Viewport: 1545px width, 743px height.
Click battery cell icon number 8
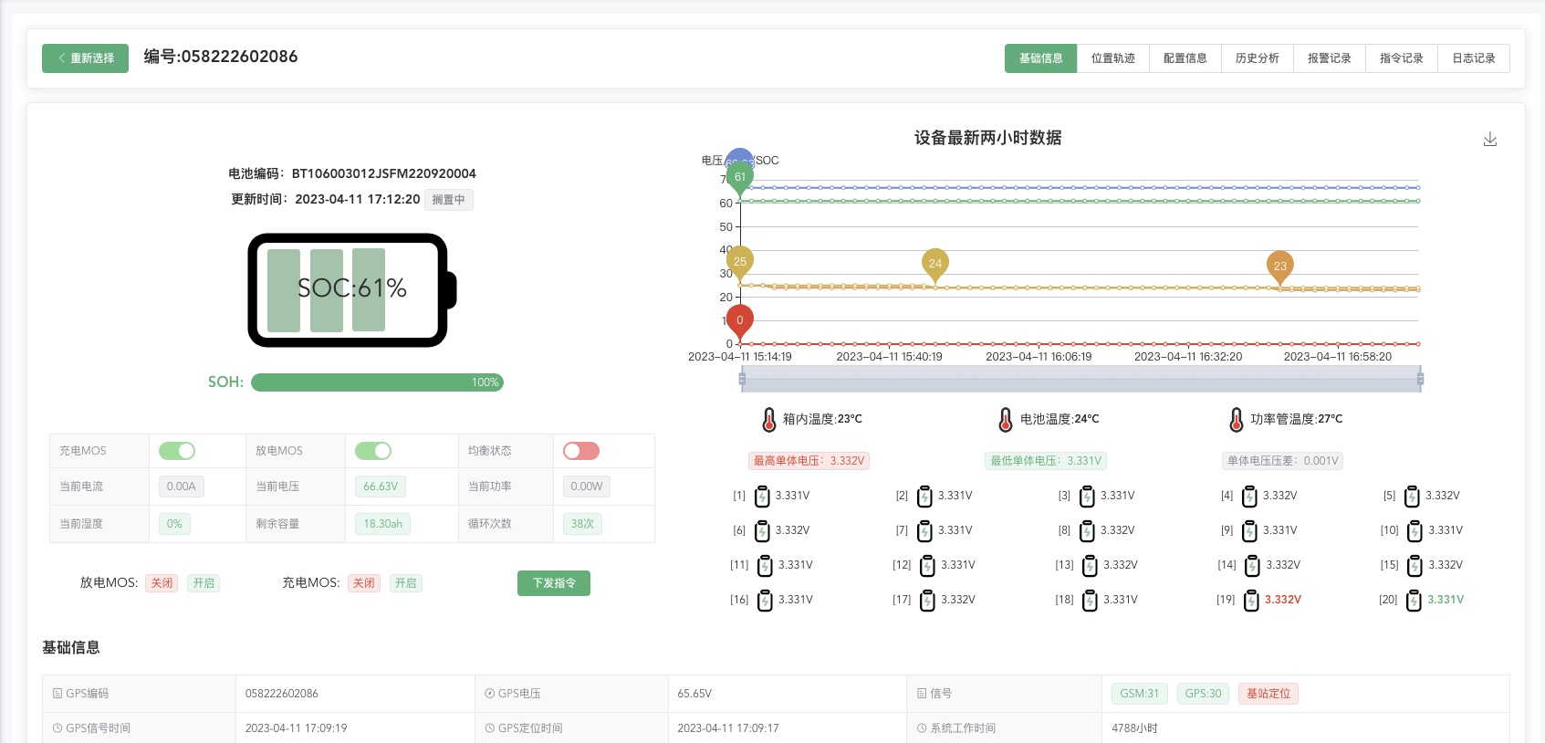(x=1087, y=531)
